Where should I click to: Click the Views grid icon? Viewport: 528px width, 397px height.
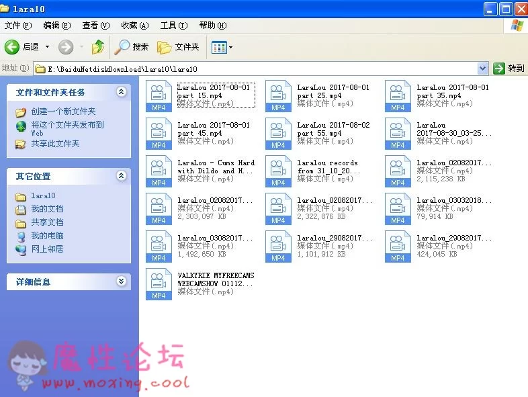pyautogui.click(x=219, y=48)
